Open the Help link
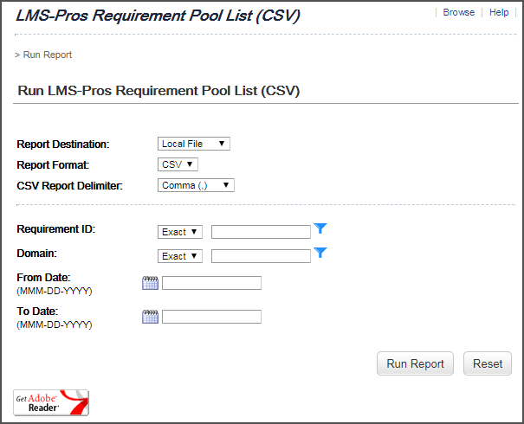The image size is (524, 424). [x=499, y=13]
